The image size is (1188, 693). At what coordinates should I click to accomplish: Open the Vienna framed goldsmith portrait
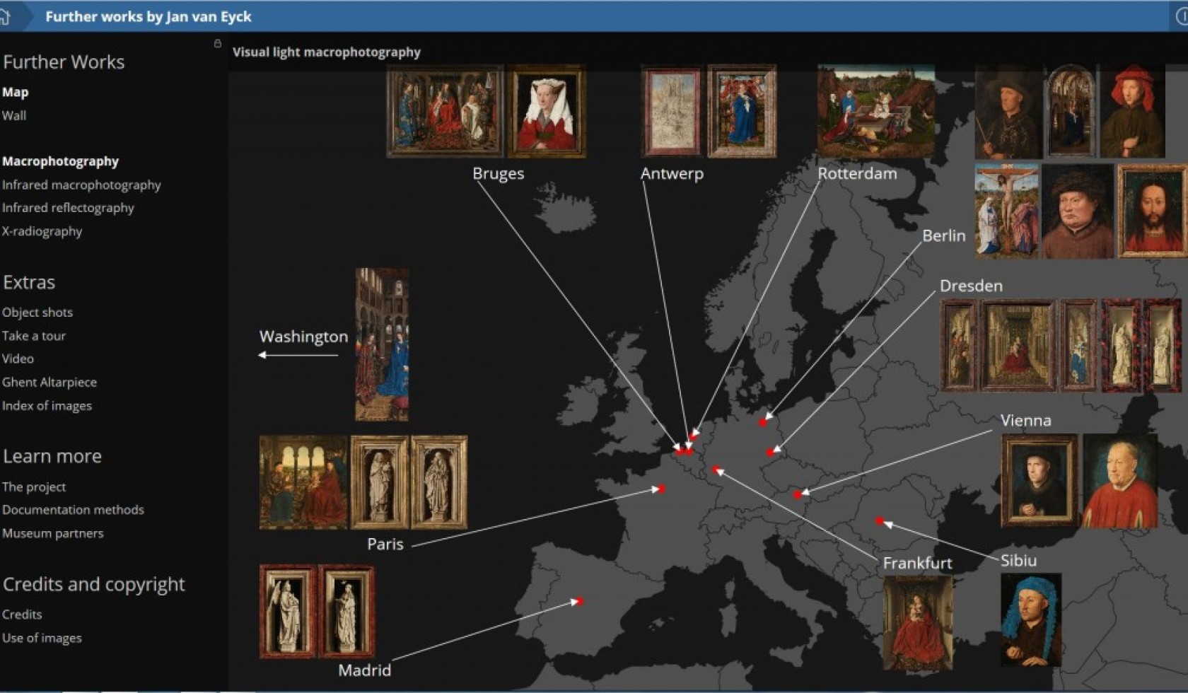click(1039, 481)
